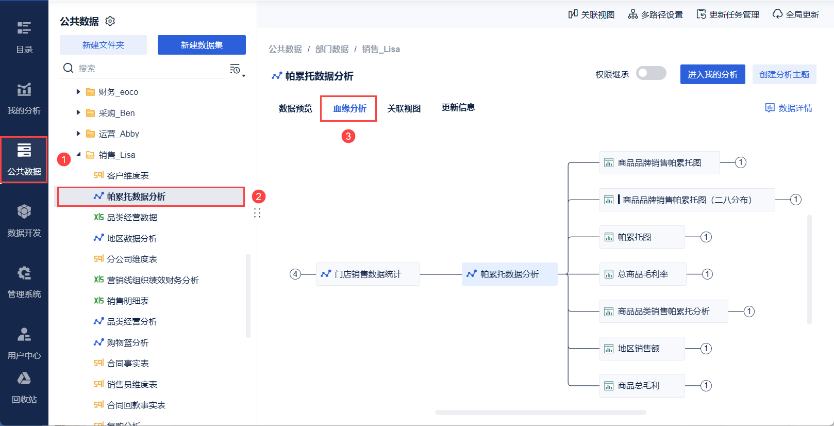The image size is (834, 426).
Task: Open the filter dropdown next to search
Action: (x=237, y=69)
